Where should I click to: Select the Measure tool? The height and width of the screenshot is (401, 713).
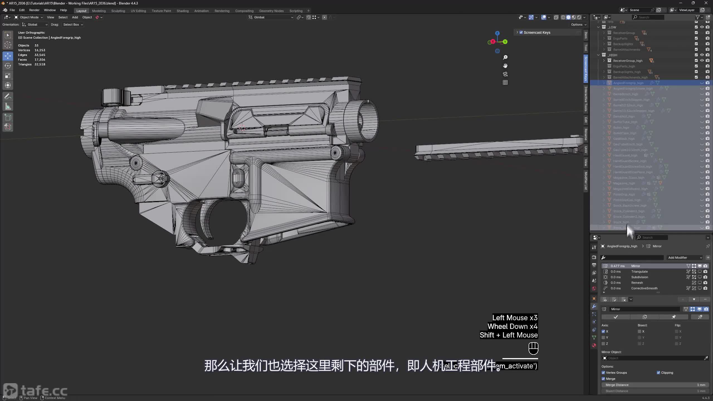(8, 106)
